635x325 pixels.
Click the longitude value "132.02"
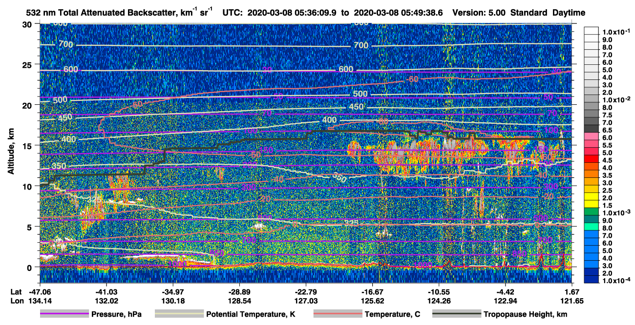(x=106, y=301)
